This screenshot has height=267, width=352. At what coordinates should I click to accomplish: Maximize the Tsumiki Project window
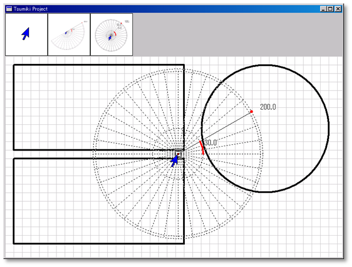331,9
